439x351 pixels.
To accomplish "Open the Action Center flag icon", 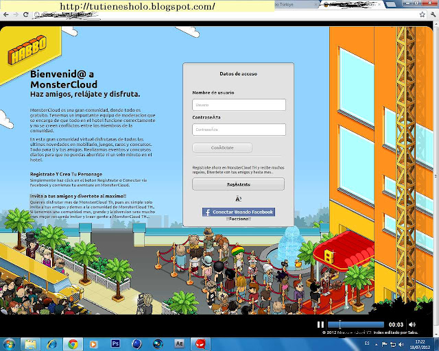I will (384, 344).
